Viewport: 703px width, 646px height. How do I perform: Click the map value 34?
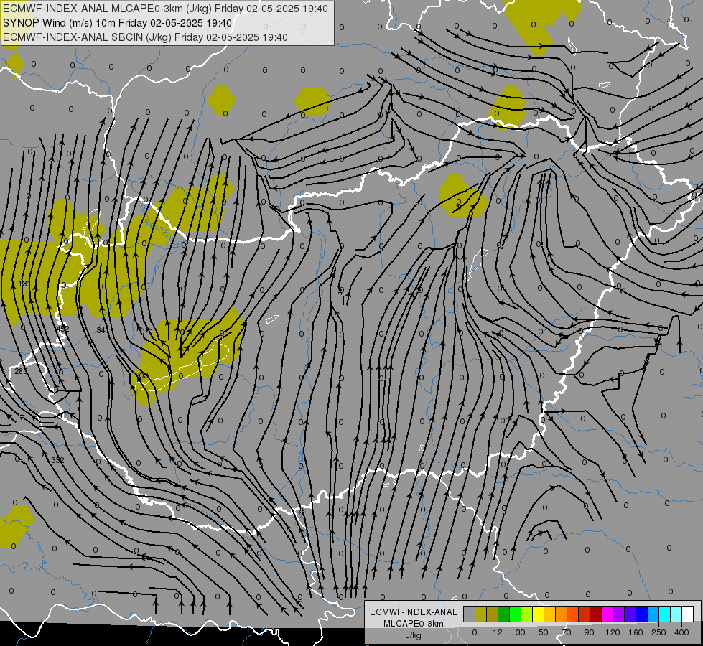[101, 330]
